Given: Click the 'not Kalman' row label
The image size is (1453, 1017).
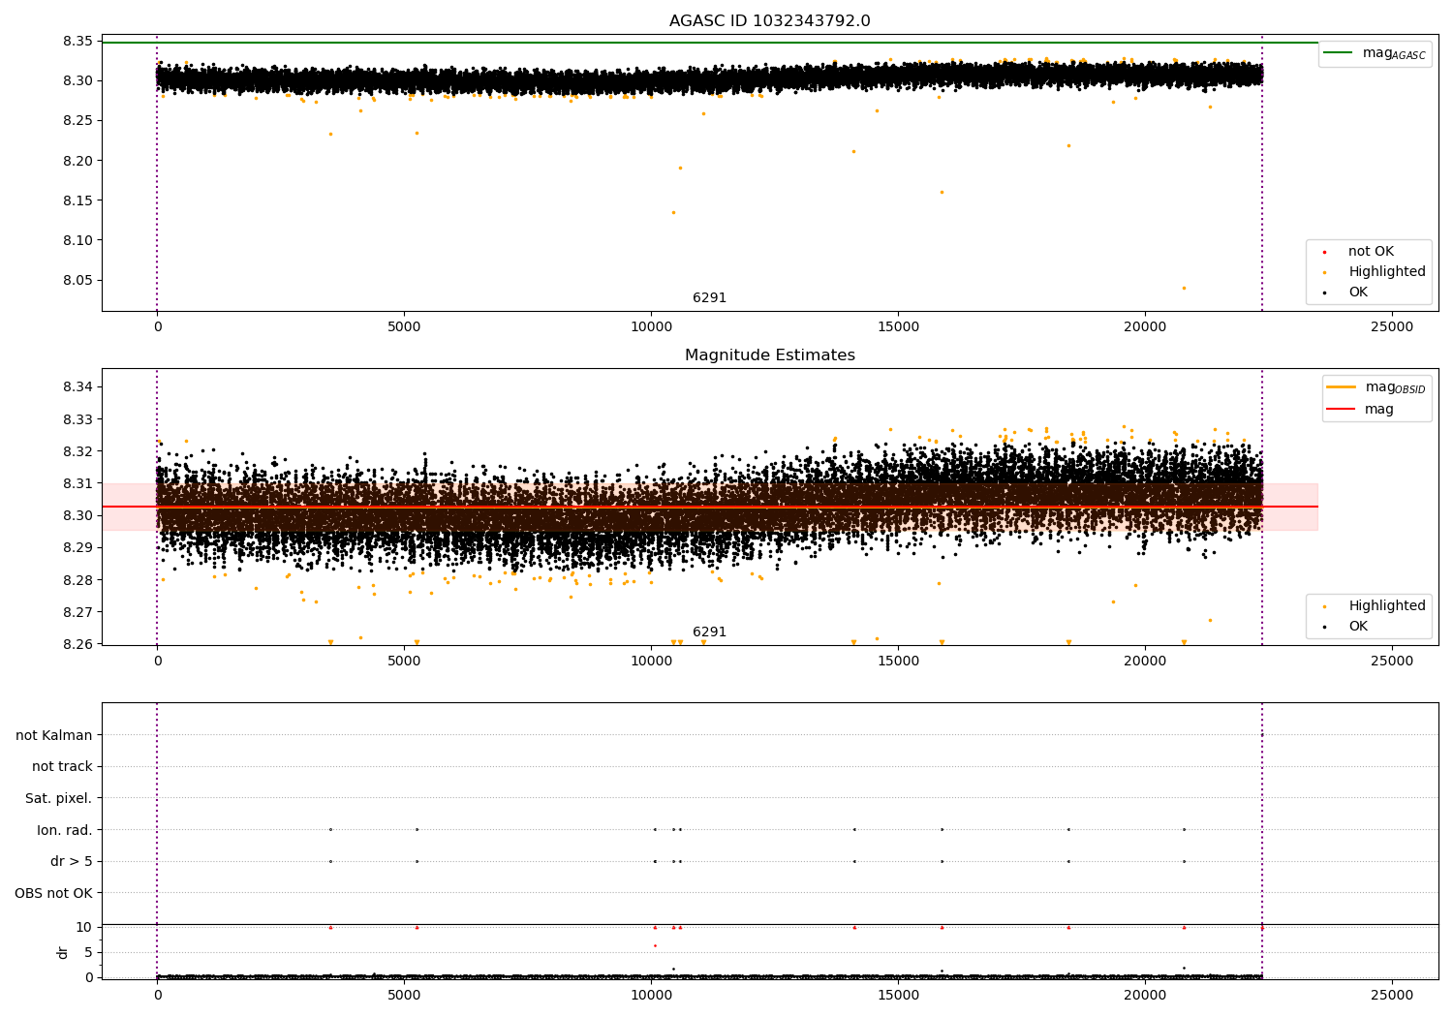Looking at the screenshot, I should 54,736.
